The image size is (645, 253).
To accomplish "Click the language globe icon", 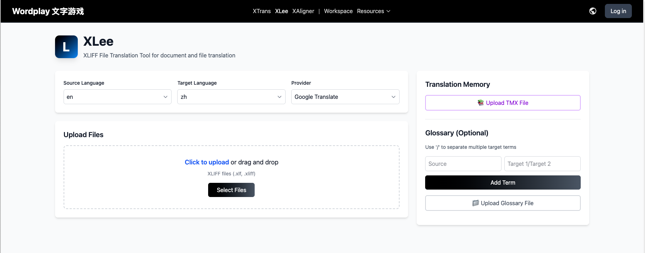I will coord(592,11).
